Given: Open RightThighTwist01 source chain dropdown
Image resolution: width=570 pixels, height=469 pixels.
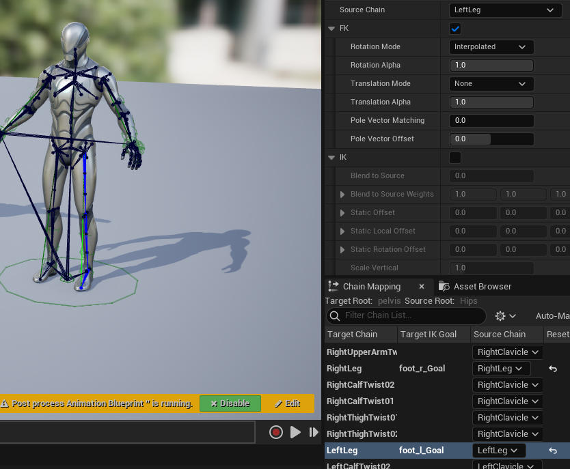Looking at the screenshot, I should 508,417.
